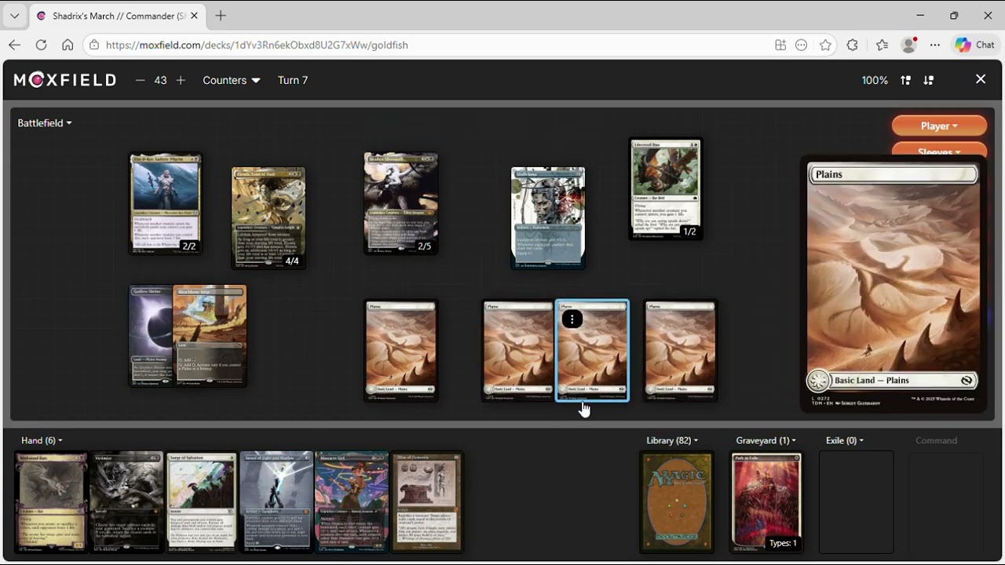This screenshot has height=565, width=1005.
Task: Select the Altar of Dementia card in hand
Action: pos(427,502)
